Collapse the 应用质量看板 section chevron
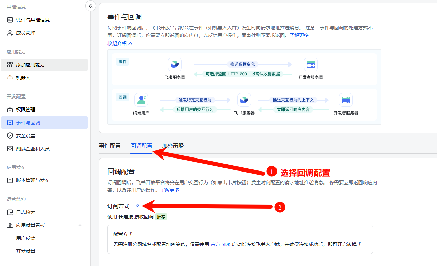The width and height of the screenshot is (437, 266). coord(80,225)
